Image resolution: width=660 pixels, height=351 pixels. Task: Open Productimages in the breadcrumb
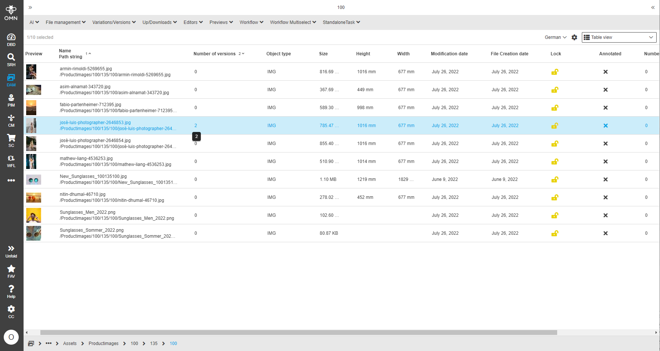[104, 343]
